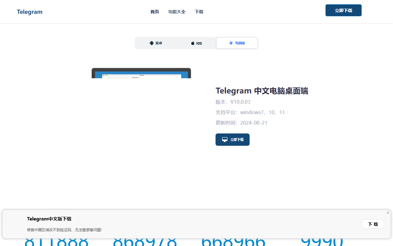The image size is (393, 246).
Task: Click the 更新时间：2024-08-21 text
Action: [241, 123]
